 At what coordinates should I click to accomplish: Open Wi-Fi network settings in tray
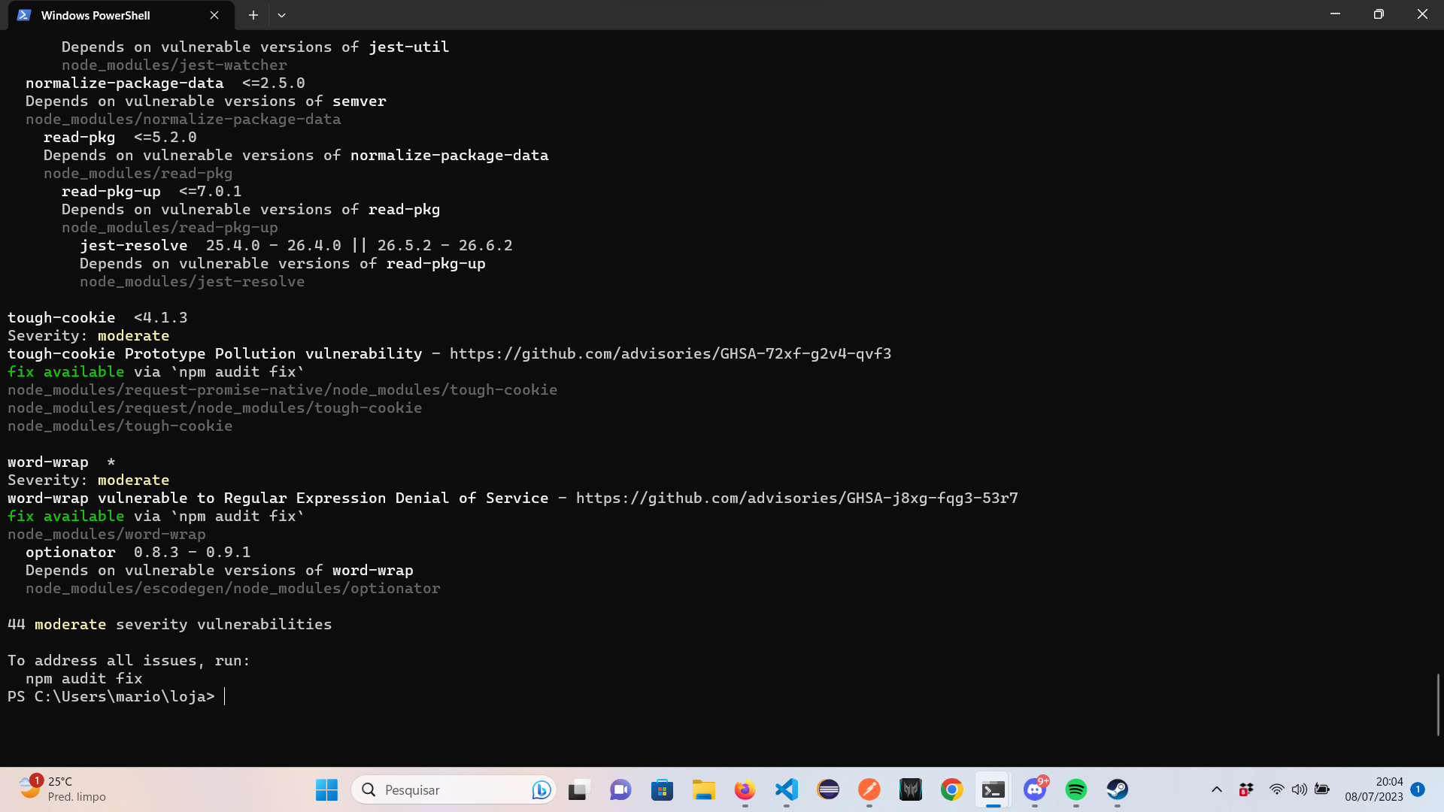point(1276,789)
